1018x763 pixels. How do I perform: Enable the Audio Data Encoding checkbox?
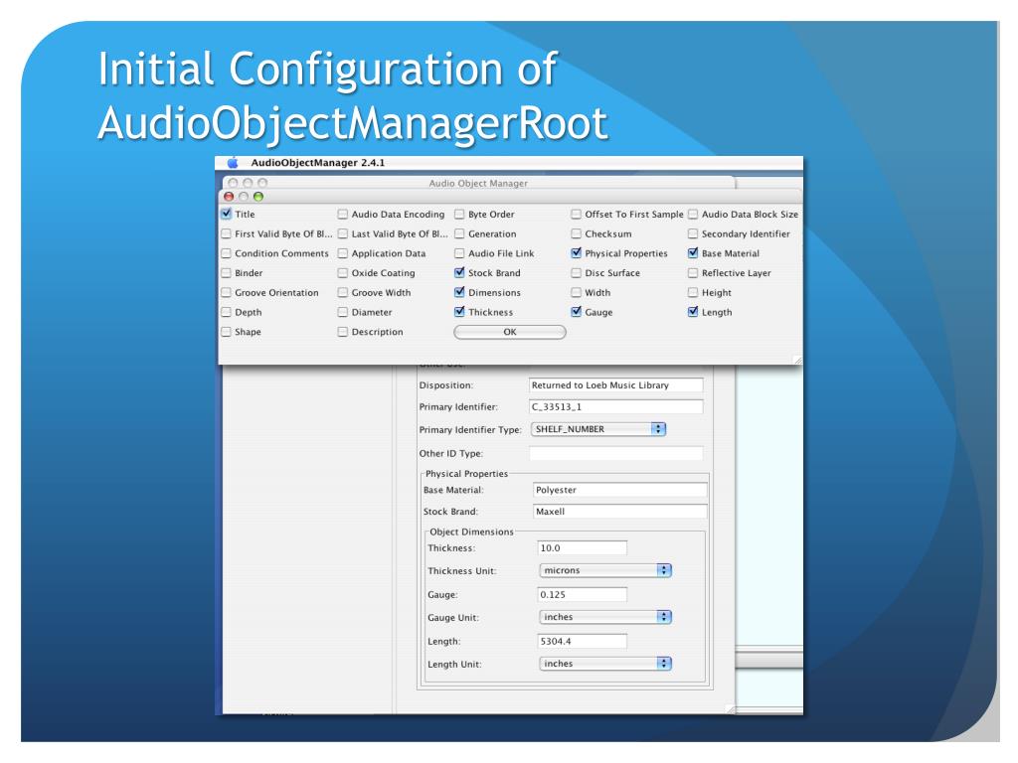(343, 214)
